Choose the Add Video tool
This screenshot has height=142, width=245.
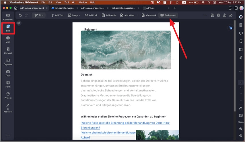click(127, 15)
